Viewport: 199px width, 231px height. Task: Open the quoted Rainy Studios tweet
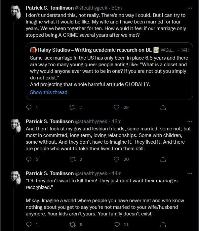tap(109, 71)
